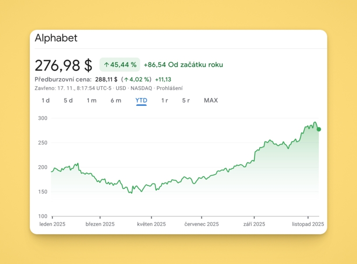Click the 276,98 $ stock price

[x=64, y=65]
